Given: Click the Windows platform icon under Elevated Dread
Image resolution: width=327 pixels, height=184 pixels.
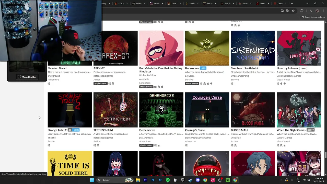Looking at the screenshot, I should [x=49, y=84].
